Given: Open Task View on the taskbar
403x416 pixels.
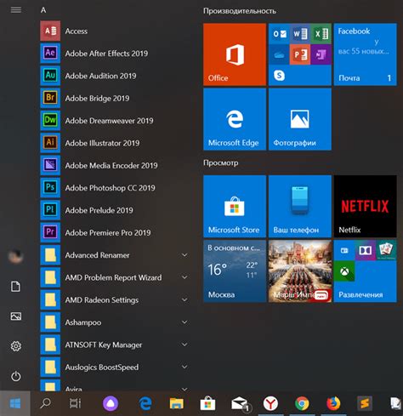Looking at the screenshot, I should [x=75, y=403].
